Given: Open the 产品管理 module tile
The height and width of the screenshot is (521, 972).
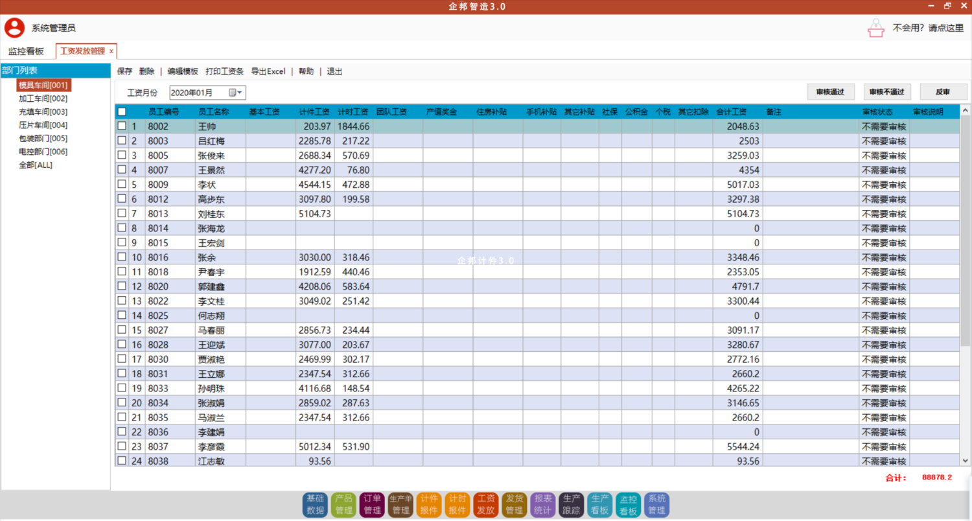Looking at the screenshot, I should [343, 504].
